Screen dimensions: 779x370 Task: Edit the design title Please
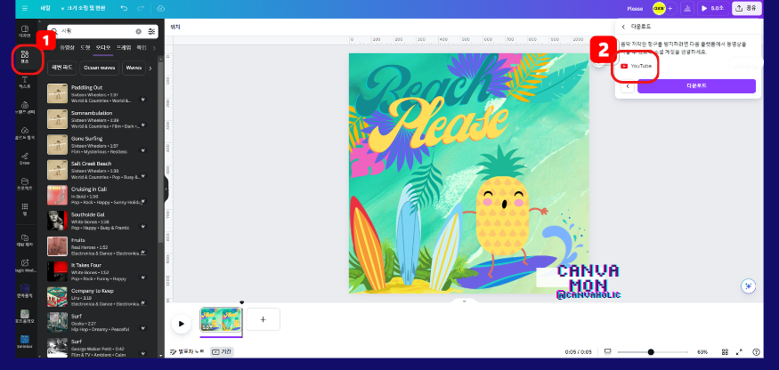[635, 8]
